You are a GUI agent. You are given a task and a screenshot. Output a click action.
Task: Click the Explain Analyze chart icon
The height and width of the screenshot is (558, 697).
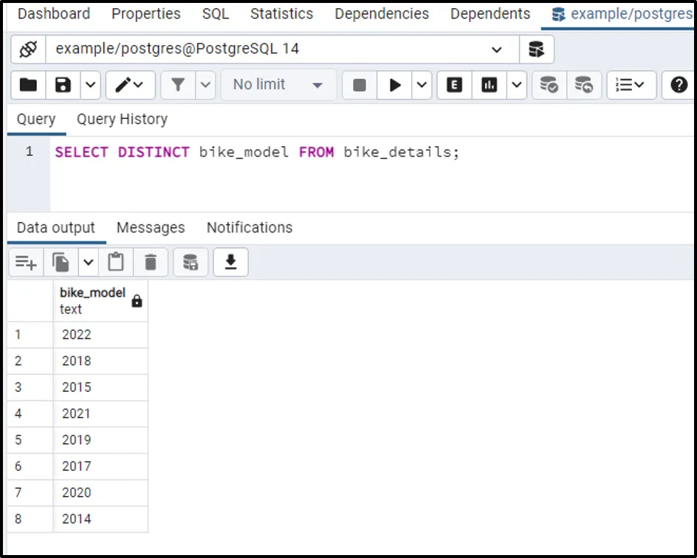click(x=490, y=85)
